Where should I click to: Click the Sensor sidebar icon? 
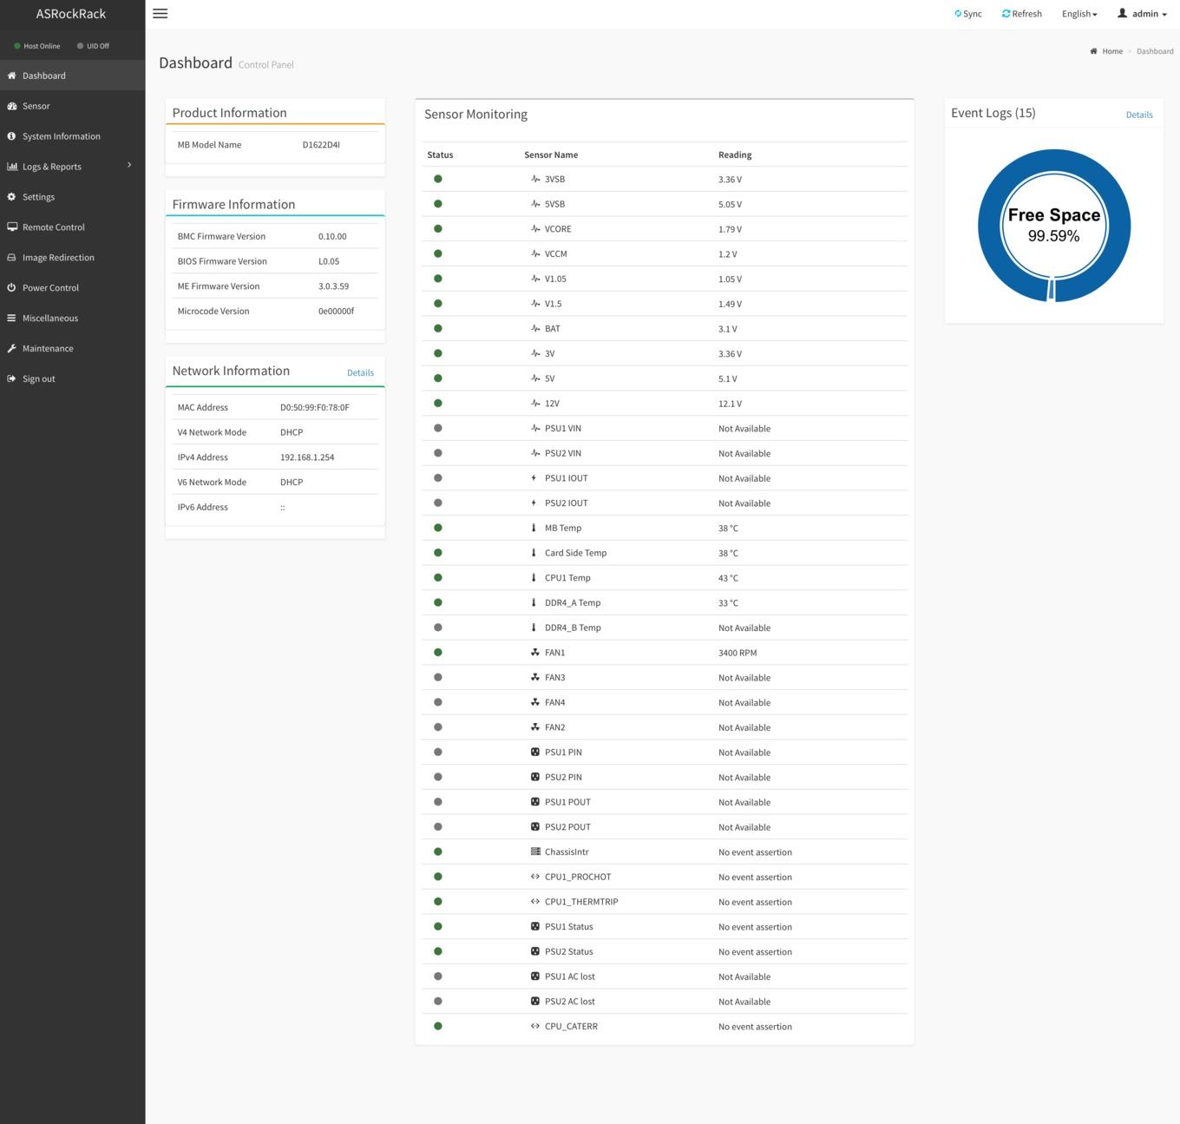pyautogui.click(x=11, y=106)
